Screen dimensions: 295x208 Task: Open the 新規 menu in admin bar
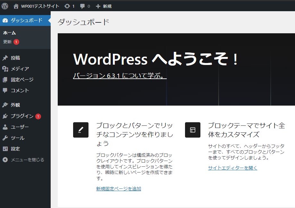(104, 6)
